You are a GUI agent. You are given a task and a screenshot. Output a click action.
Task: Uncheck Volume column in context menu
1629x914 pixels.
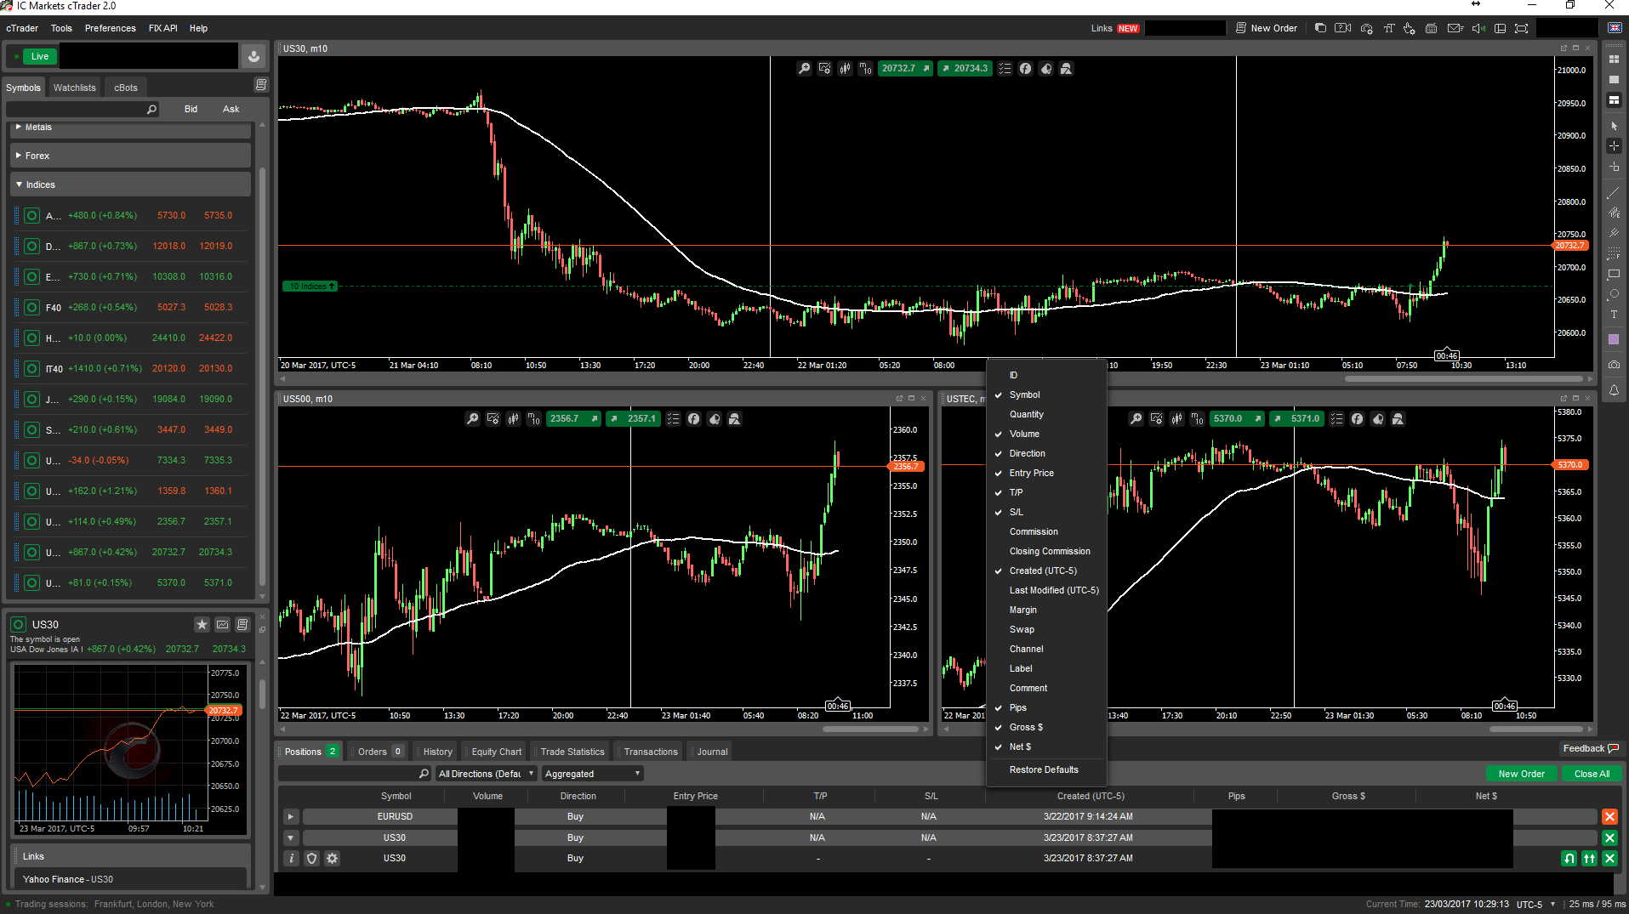pos(1046,434)
